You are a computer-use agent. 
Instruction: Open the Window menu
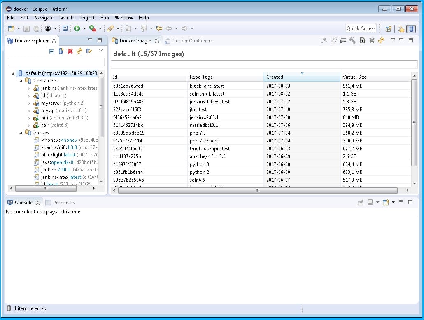click(123, 18)
